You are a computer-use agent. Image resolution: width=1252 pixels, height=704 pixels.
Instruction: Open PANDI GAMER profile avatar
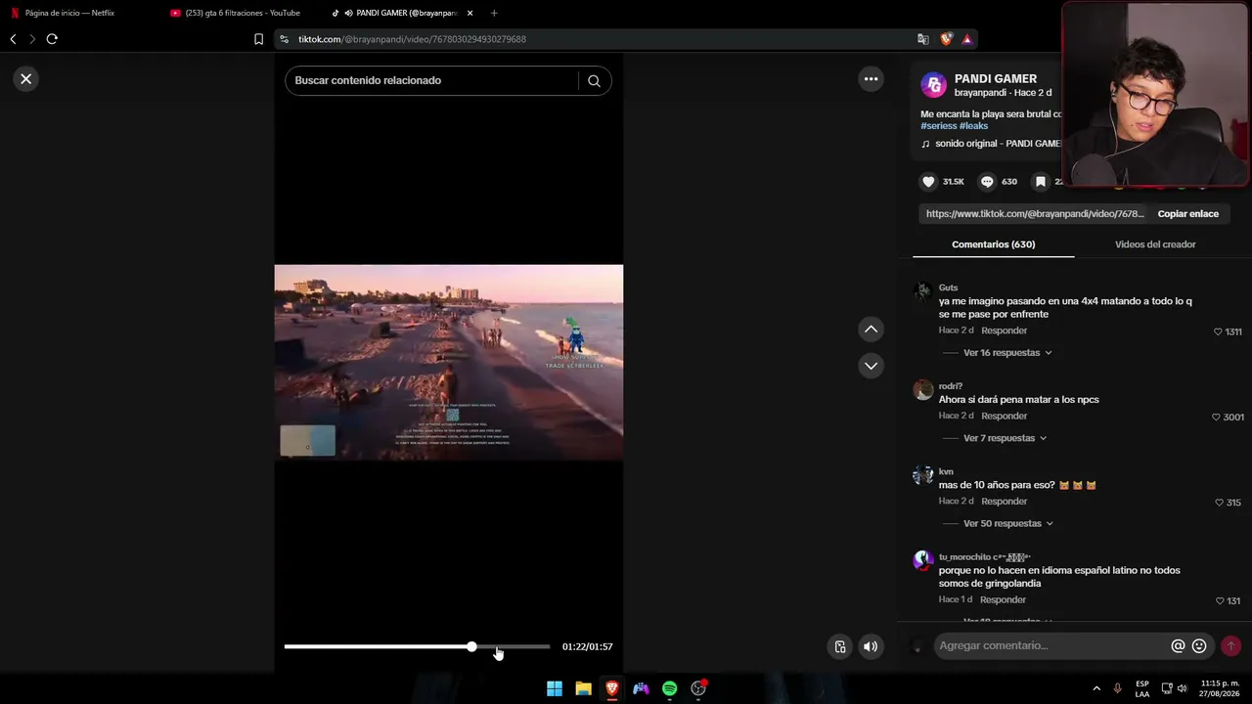pyautogui.click(x=934, y=85)
